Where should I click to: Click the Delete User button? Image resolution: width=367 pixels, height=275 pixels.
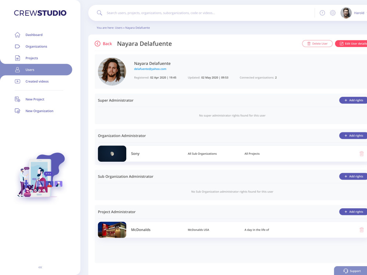click(x=317, y=44)
